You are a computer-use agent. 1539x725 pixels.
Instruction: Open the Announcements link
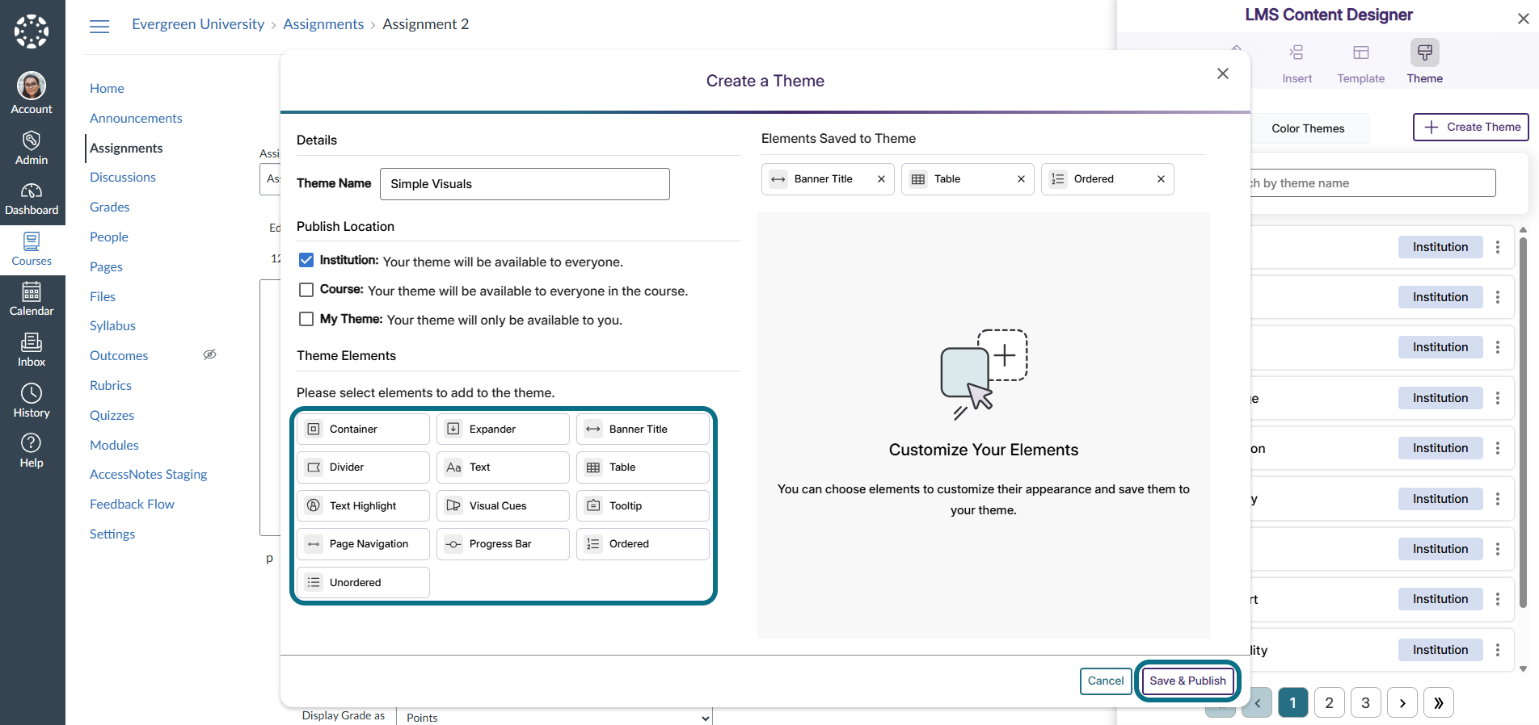[x=136, y=118]
